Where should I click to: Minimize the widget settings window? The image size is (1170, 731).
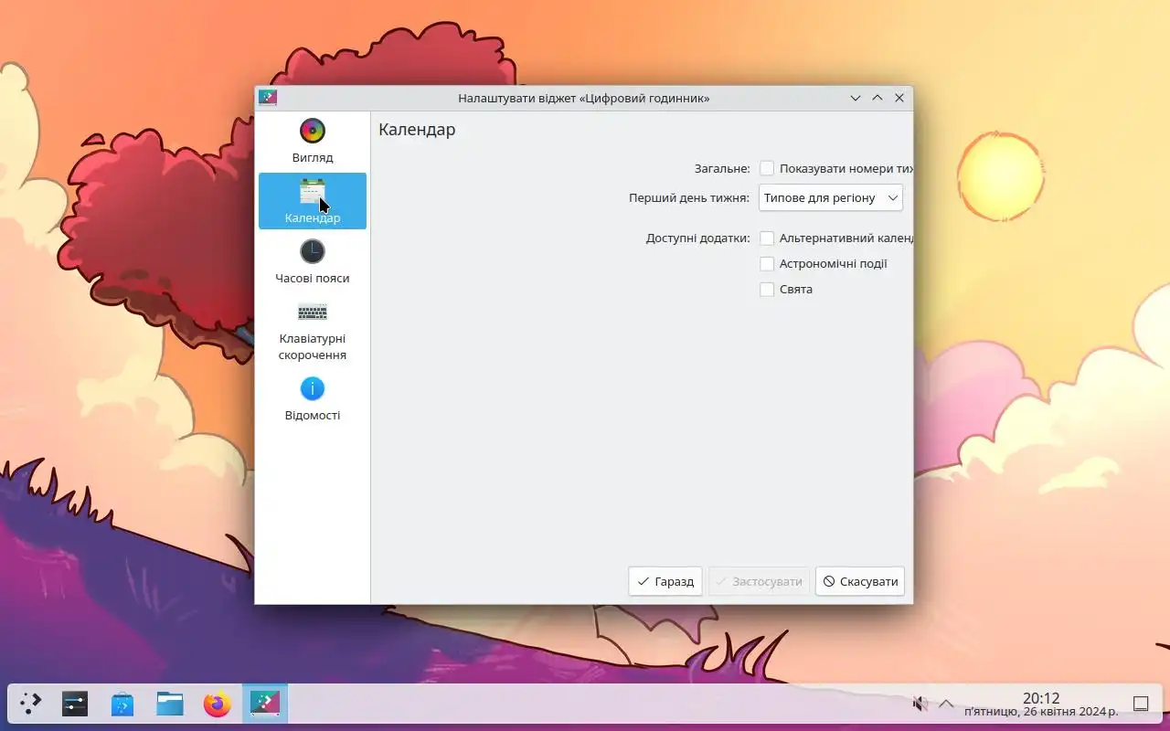point(856,98)
